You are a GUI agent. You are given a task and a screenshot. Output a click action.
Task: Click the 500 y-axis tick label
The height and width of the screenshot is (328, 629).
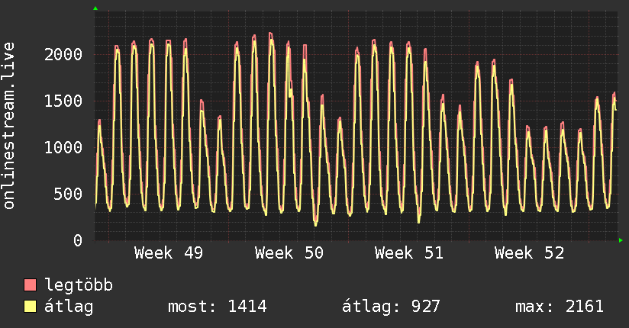[x=68, y=194]
